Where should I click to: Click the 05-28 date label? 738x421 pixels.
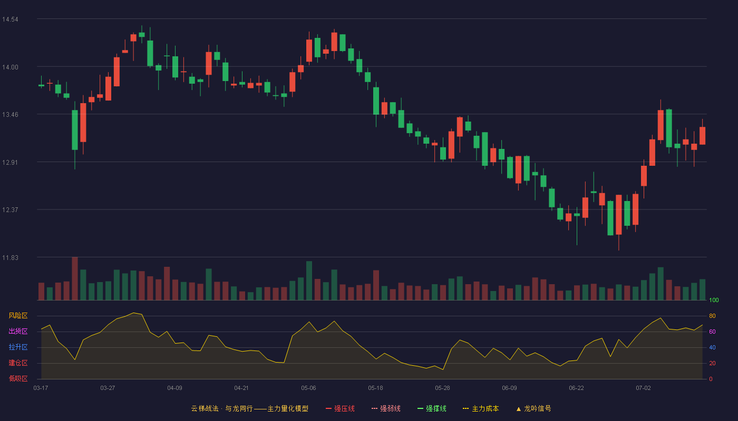point(442,388)
